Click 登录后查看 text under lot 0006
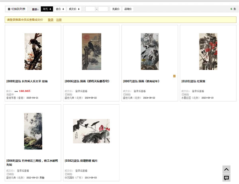The width and height of the screenshot is (239, 184). tap(81, 91)
